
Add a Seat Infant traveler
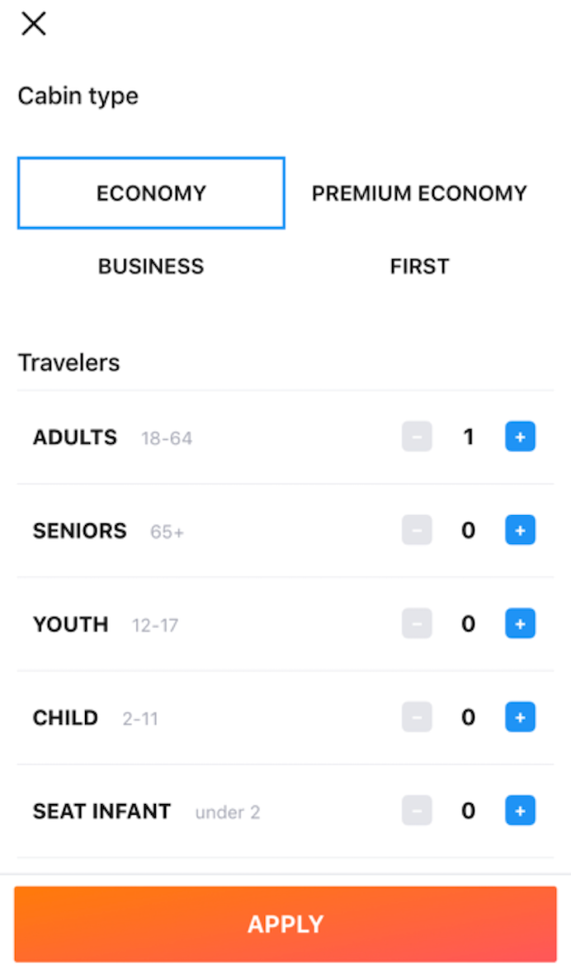520,811
